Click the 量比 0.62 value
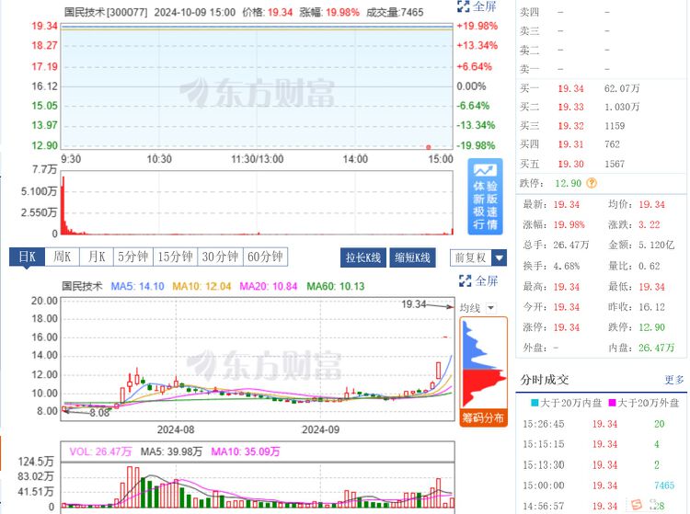This screenshot has height=514, width=690. click(x=650, y=266)
